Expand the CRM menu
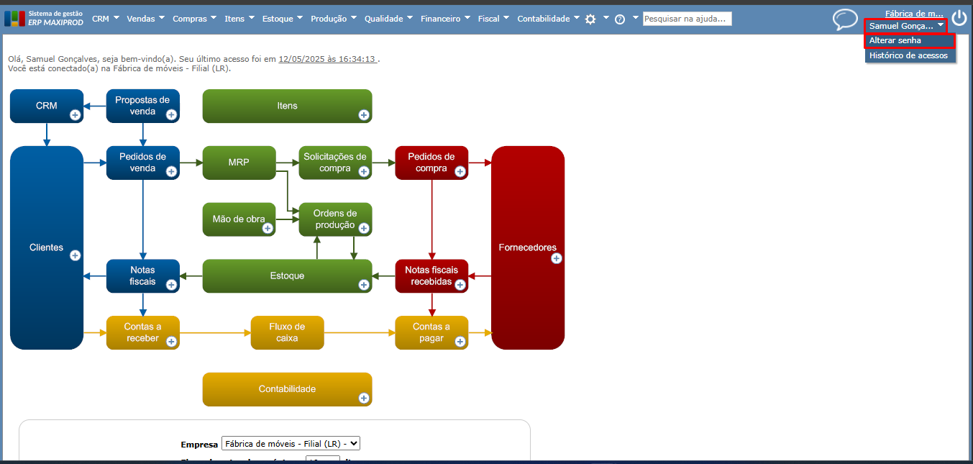This screenshot has height=464, width=973. pyautogui.click(x=106, y=19)
